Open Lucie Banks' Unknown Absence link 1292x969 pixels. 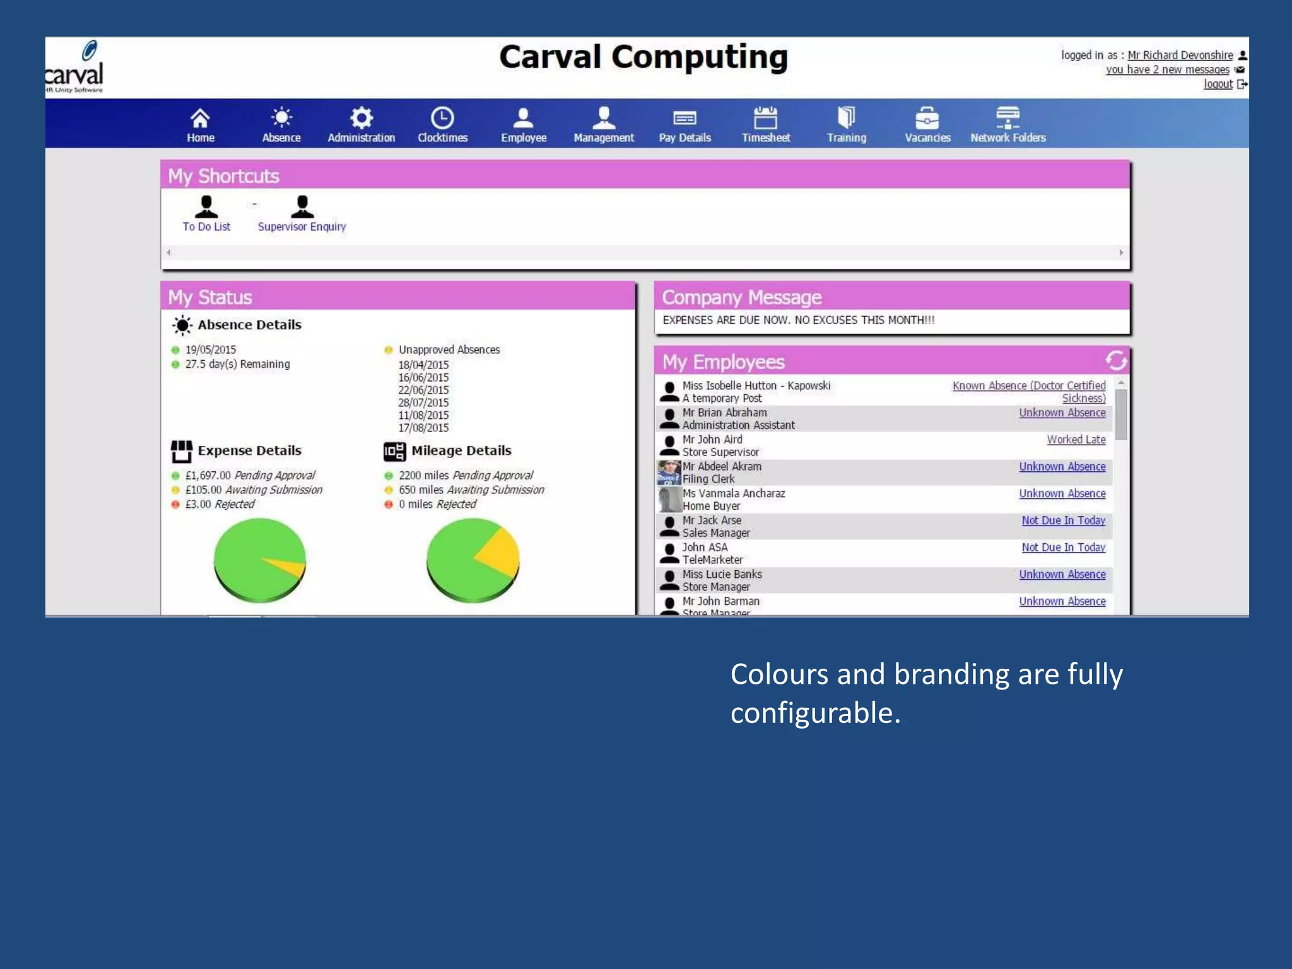pyautogui.click(x=1062, y=575)
